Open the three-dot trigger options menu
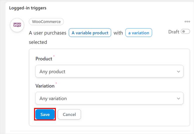194x134 pixels. click(187, 22)
